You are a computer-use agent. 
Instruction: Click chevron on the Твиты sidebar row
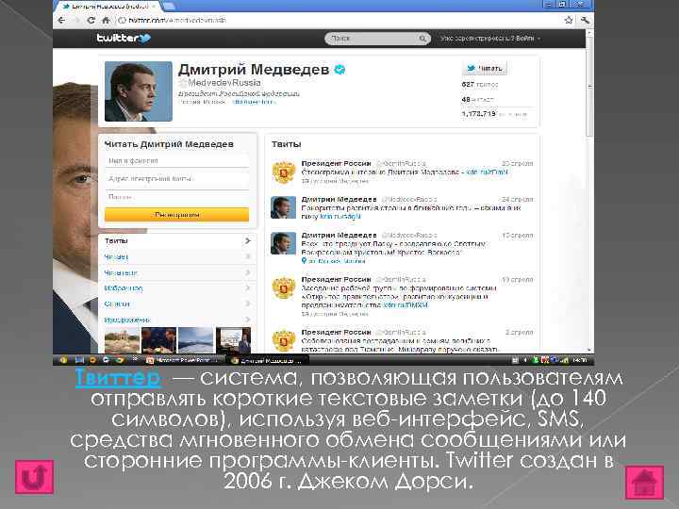(x=248, y=240)
